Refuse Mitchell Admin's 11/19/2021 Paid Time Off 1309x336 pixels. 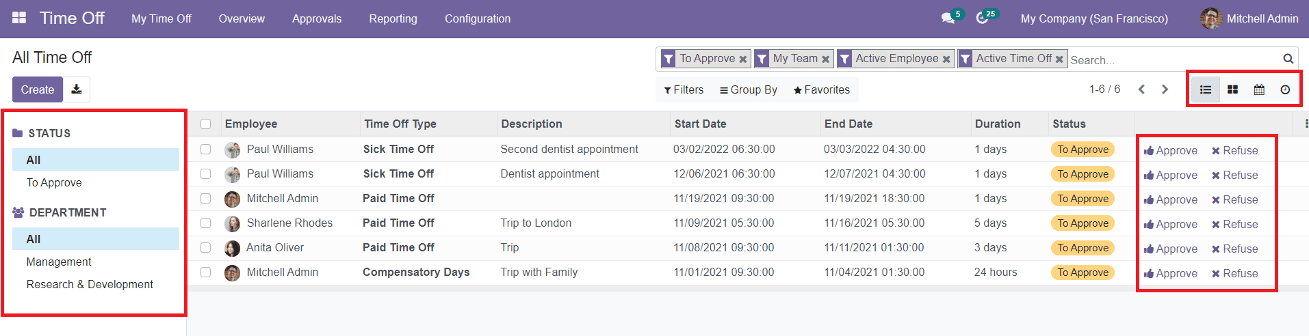point(1235,199)
